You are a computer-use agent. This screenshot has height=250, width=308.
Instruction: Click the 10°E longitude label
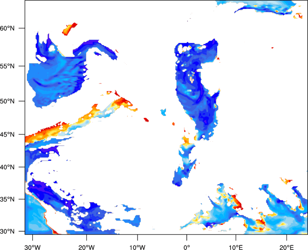click(x=236, y=247)
